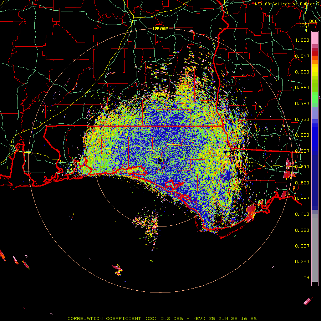Click the 0.573 legend value
The height and width of the screenshot is (321, 321).
tap(302, 167)
